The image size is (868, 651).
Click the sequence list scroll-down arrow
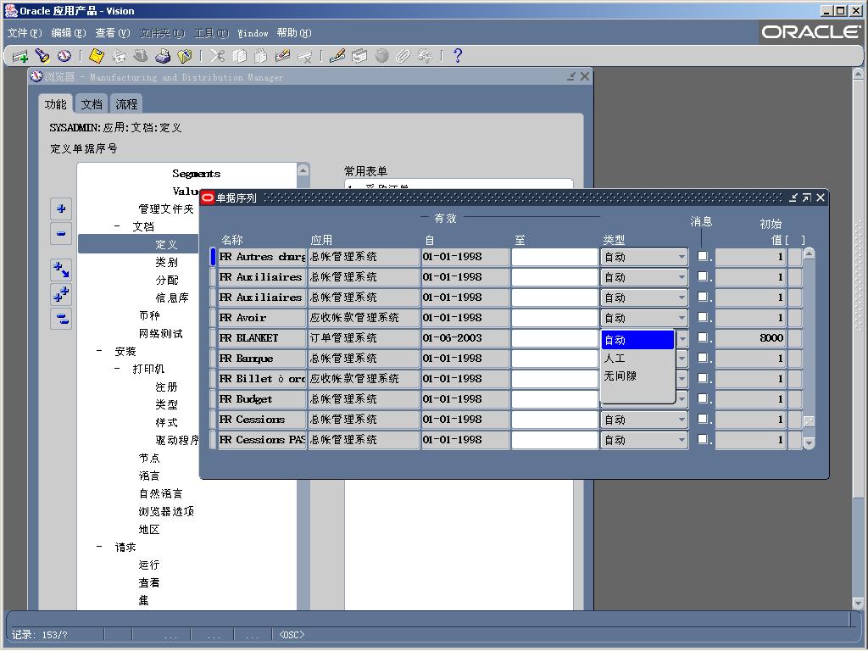809,442
